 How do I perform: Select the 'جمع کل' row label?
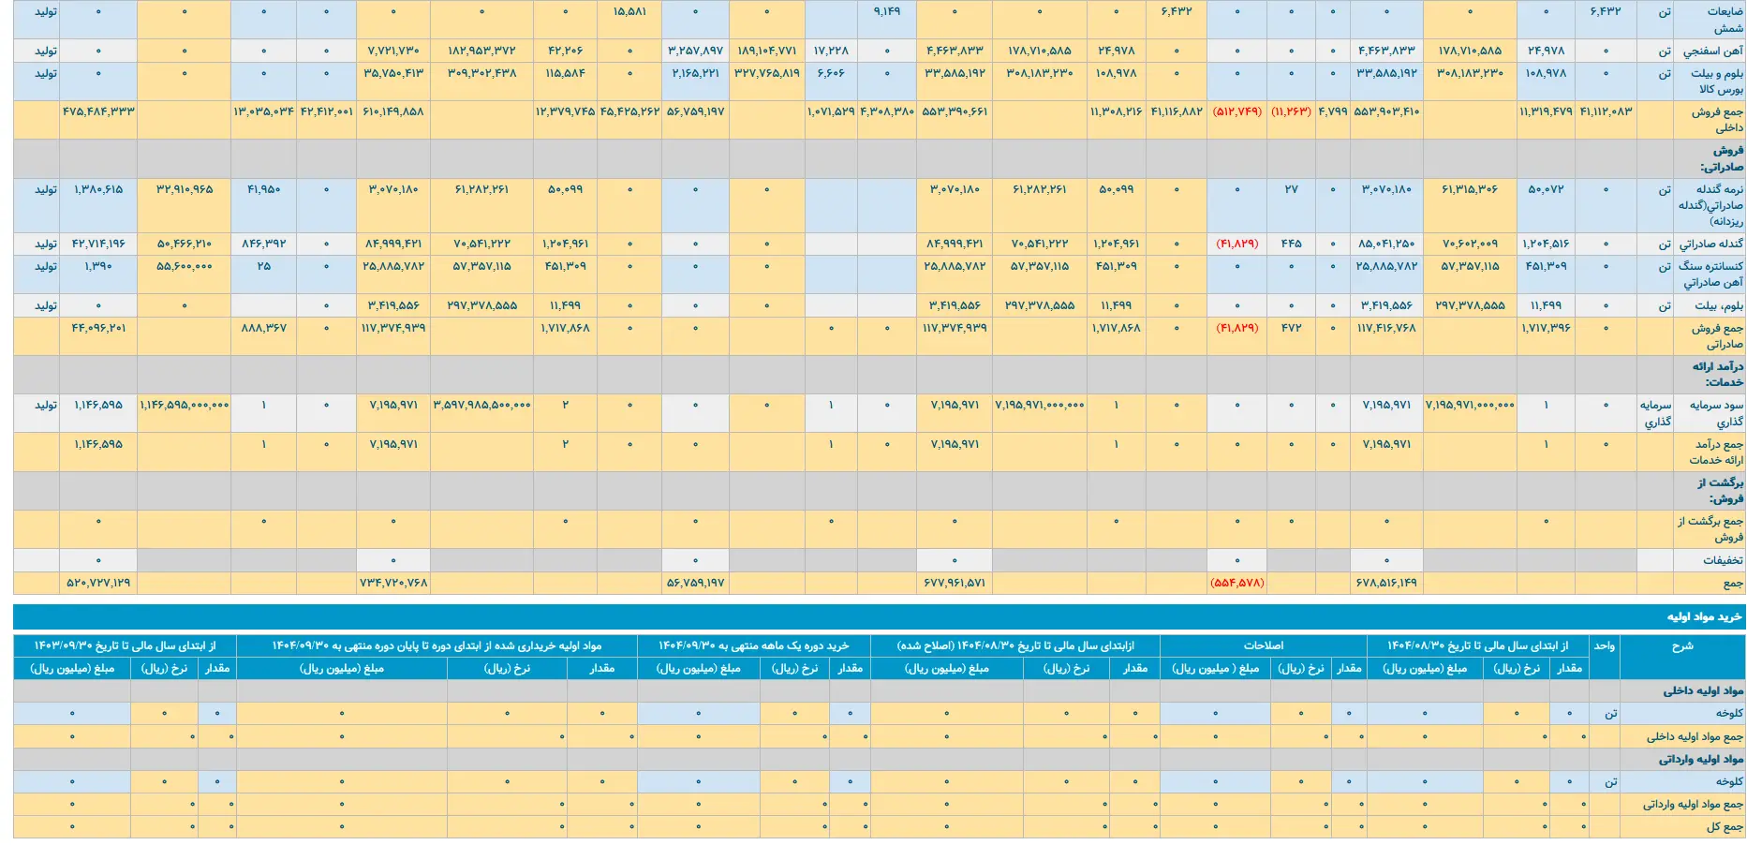[1724, 827]
